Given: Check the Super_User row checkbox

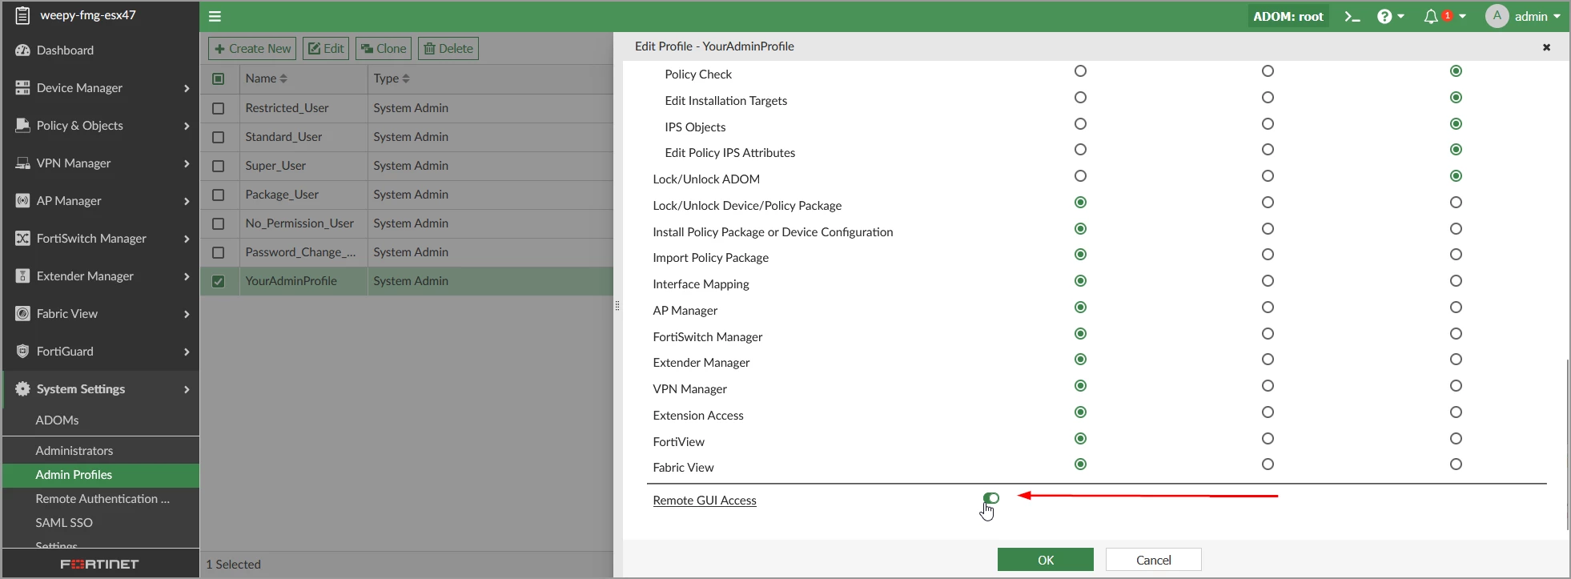Looking at the screenshot, I should [x=218, y=166].
